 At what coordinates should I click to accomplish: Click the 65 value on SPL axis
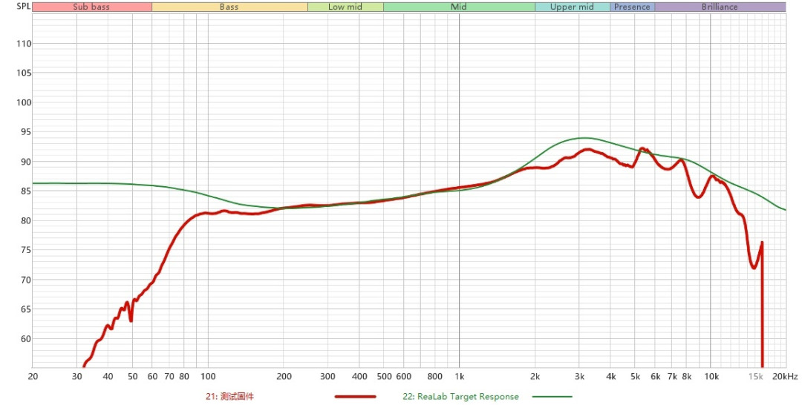tap(26, 309)
